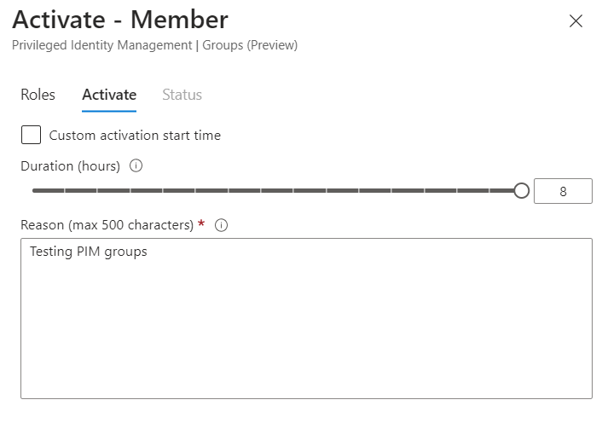The height and width of the screenshot is (423, 602).
Task: Click the 'Reason (max 500 characters)' label
Action: 107,225
